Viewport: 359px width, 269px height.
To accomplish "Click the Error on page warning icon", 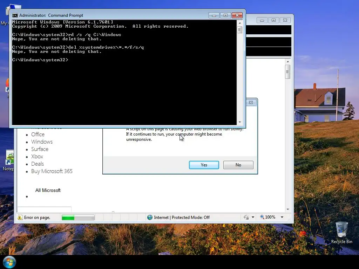I will 20,217.
